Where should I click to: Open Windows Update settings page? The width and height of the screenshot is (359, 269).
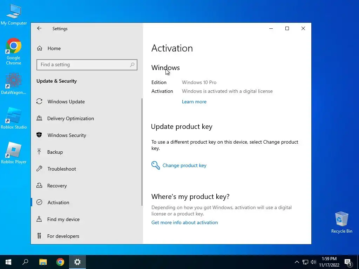pos(66,102)
